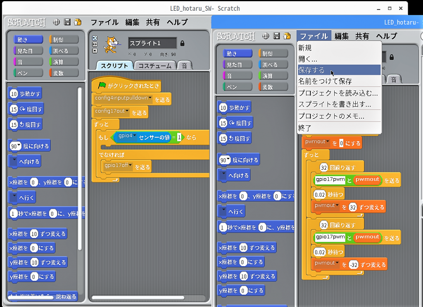Open the ヘルプ menu in the front window

387,36
